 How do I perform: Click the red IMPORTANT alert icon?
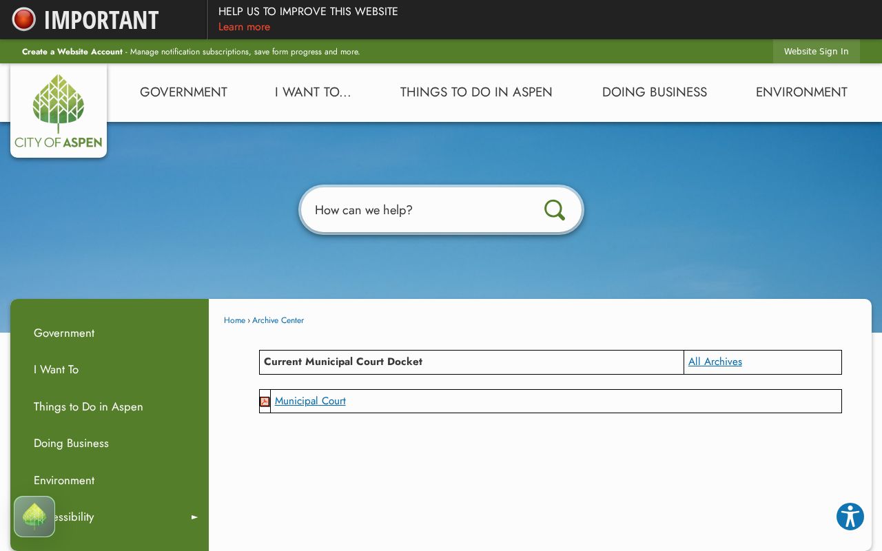click(x=24, y=19)
